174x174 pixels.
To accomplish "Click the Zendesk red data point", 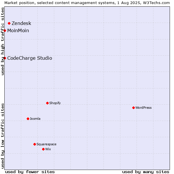I will coord(9,23).
